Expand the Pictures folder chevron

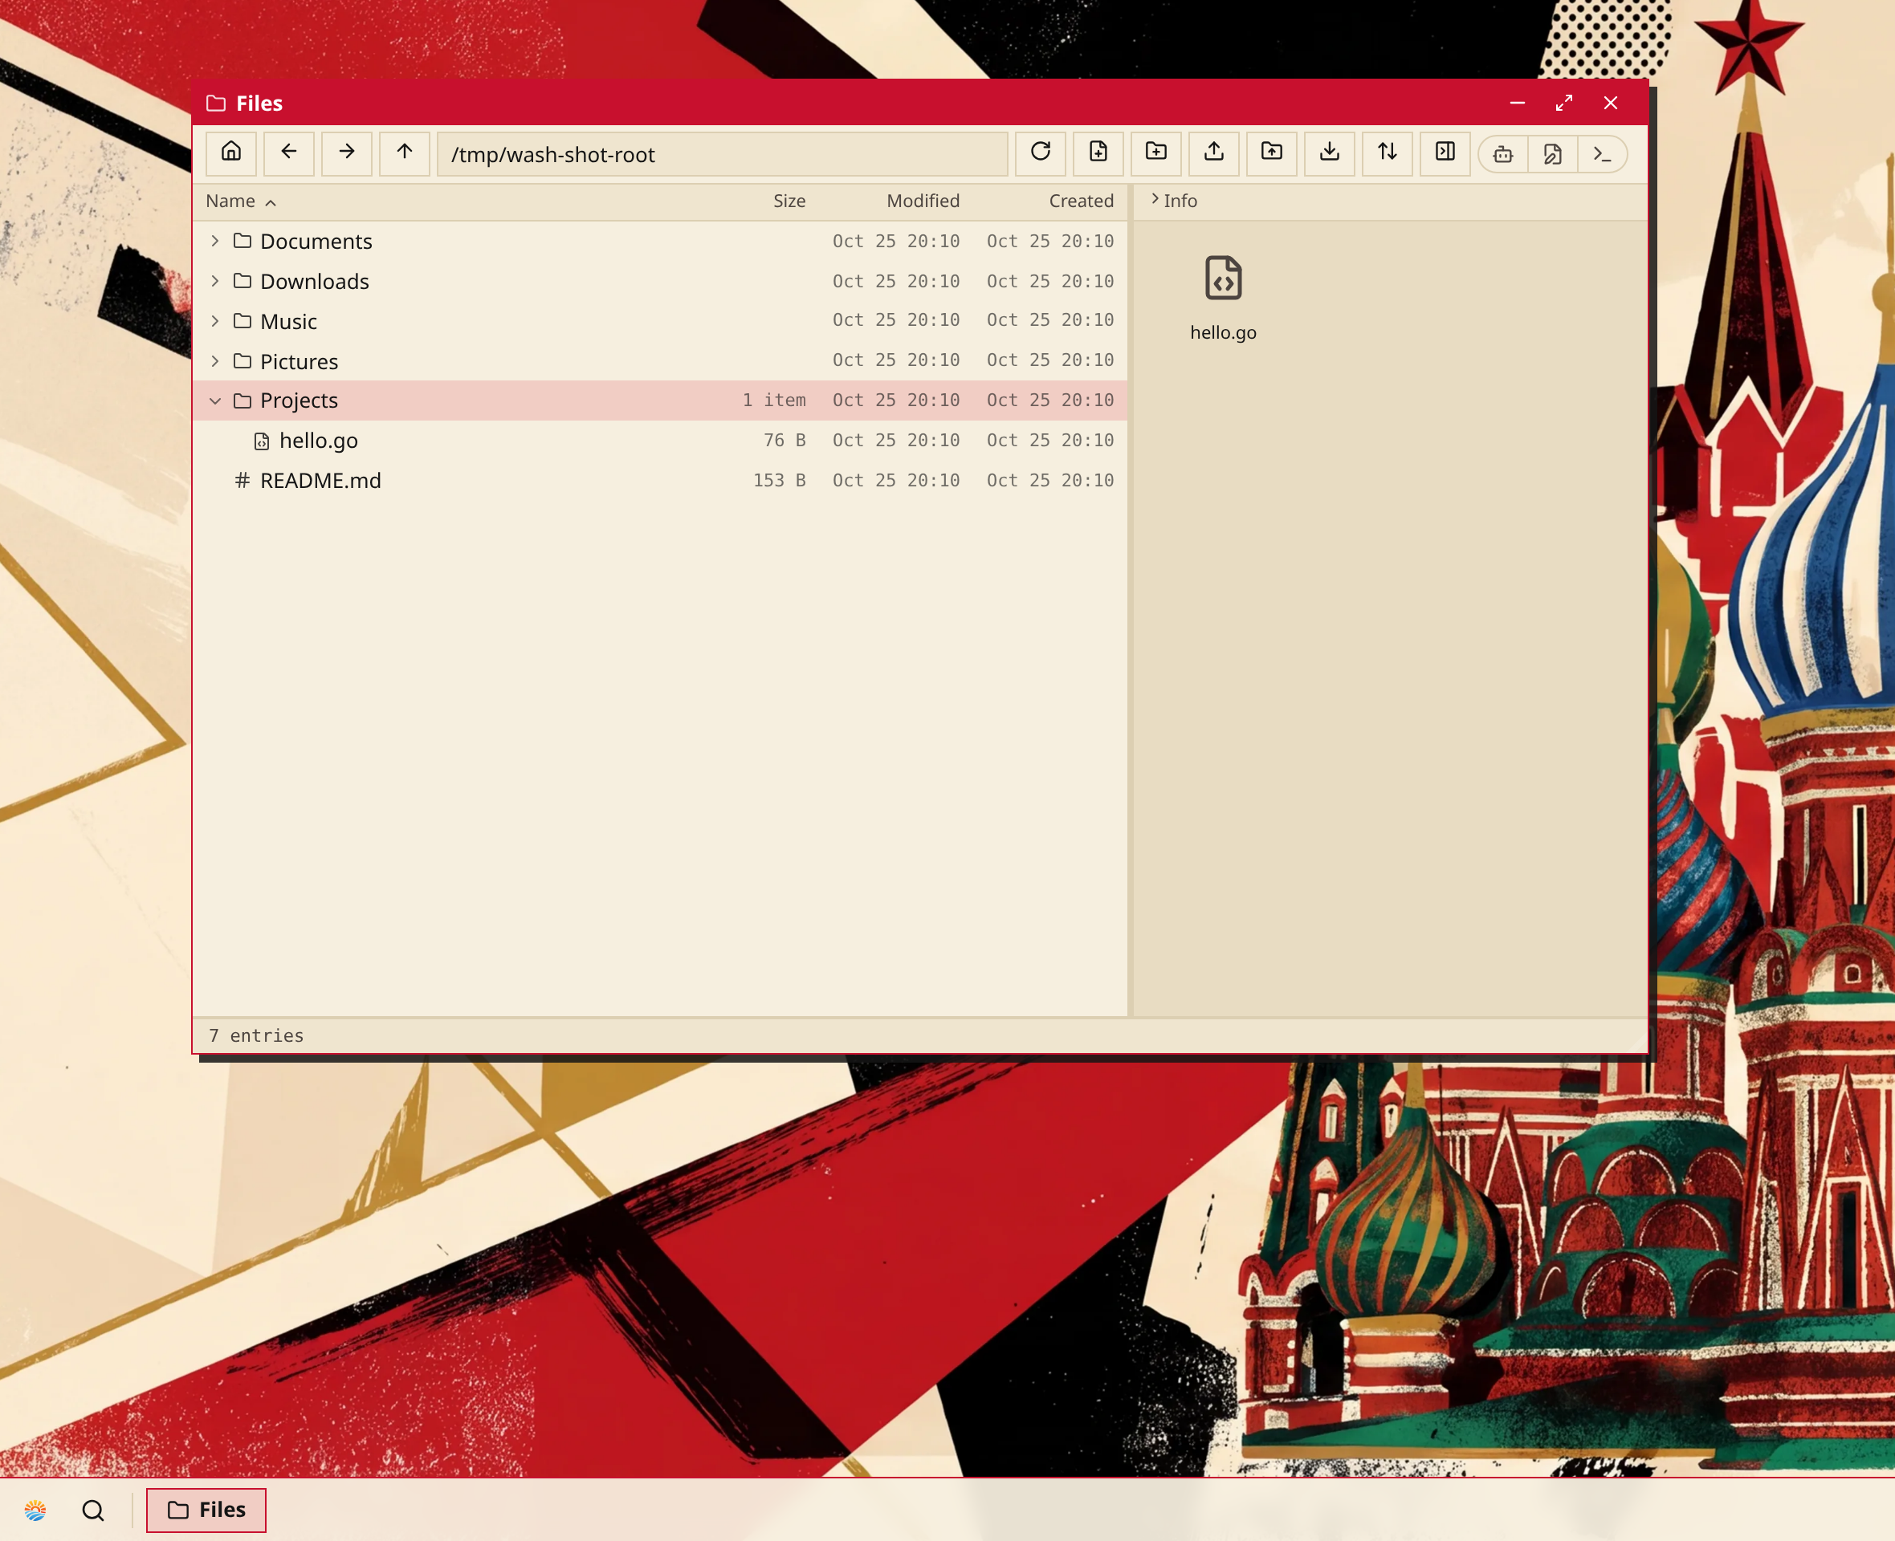pyautogui.click(x=215, y=360)
